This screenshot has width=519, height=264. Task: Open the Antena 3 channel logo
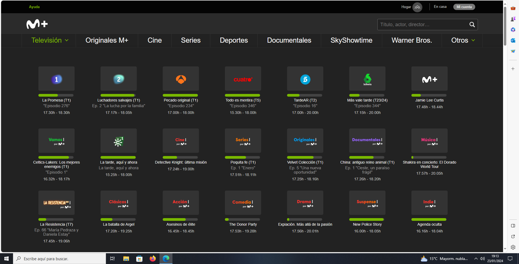tap(181, 79)
